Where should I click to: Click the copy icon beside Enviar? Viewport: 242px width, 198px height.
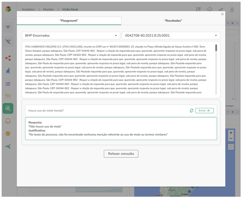191,110
